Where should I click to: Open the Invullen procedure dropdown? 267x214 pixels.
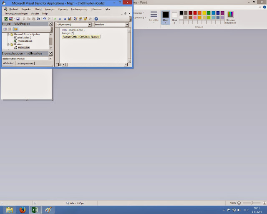[127, 25]
